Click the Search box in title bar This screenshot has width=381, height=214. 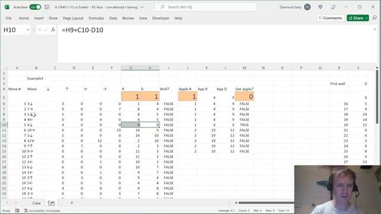coord(205,7)
